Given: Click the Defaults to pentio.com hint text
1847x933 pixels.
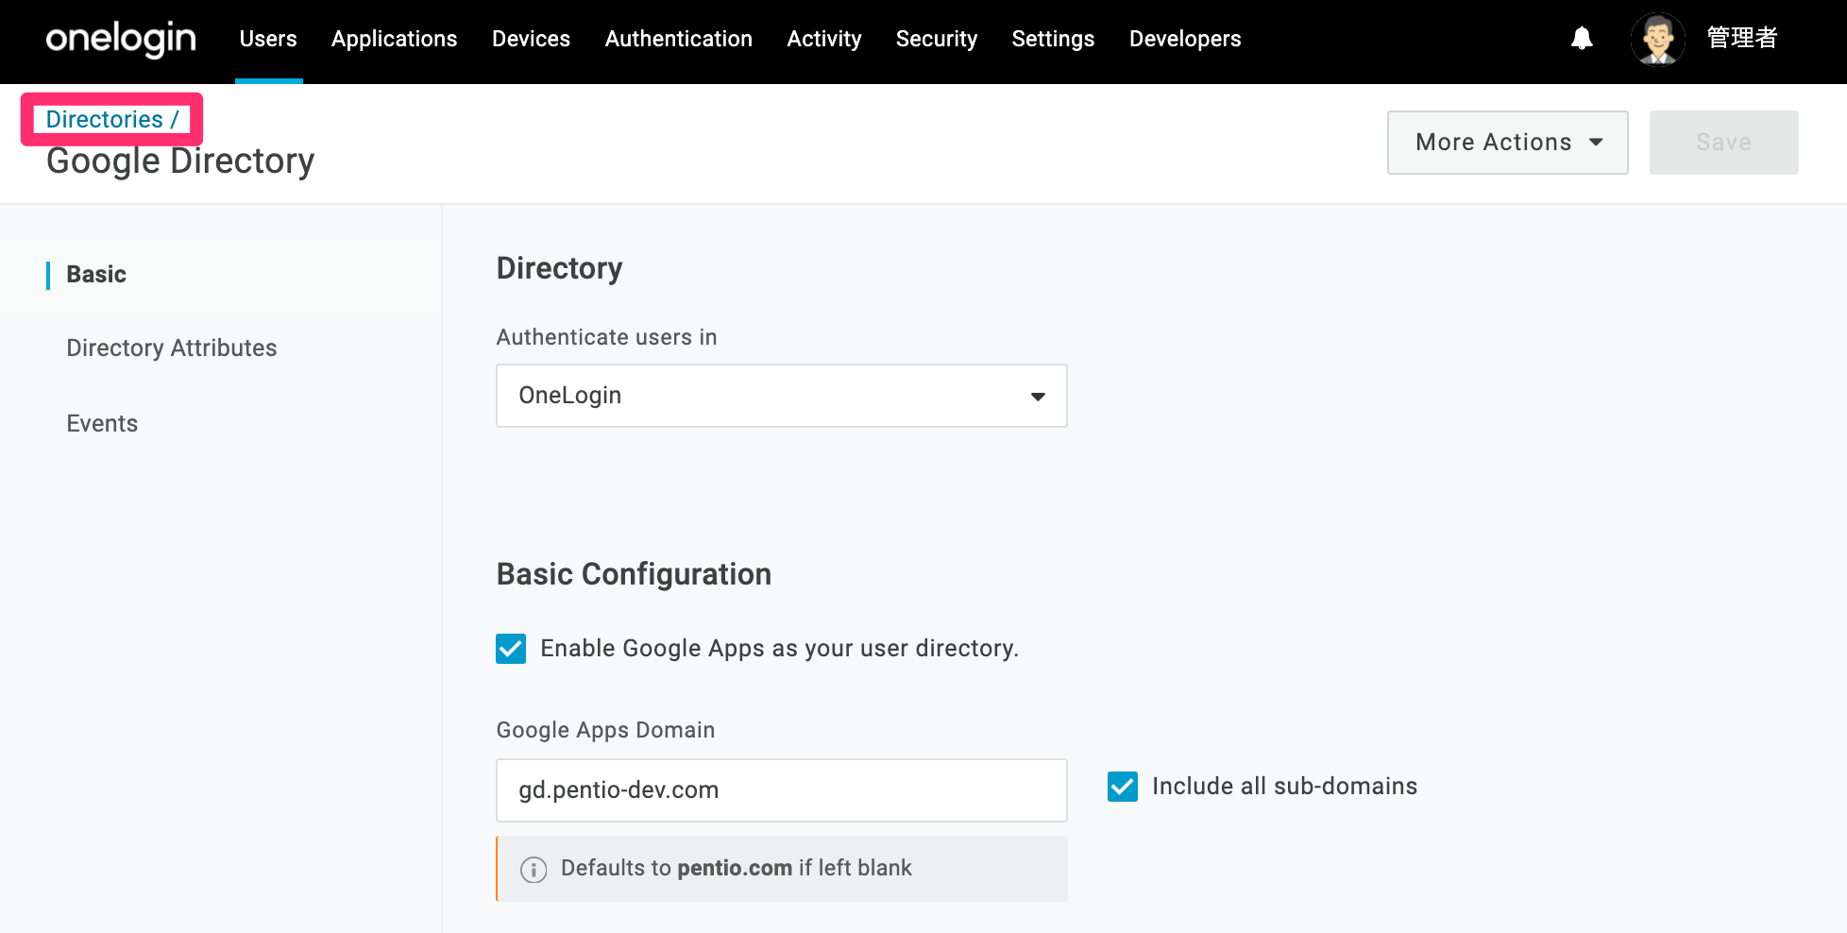Looking at the screenshot, I should pos(737,869).
